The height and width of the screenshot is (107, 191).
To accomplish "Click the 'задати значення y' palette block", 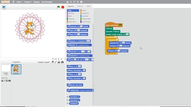I will pyautogui.click(x=76, y=78).
